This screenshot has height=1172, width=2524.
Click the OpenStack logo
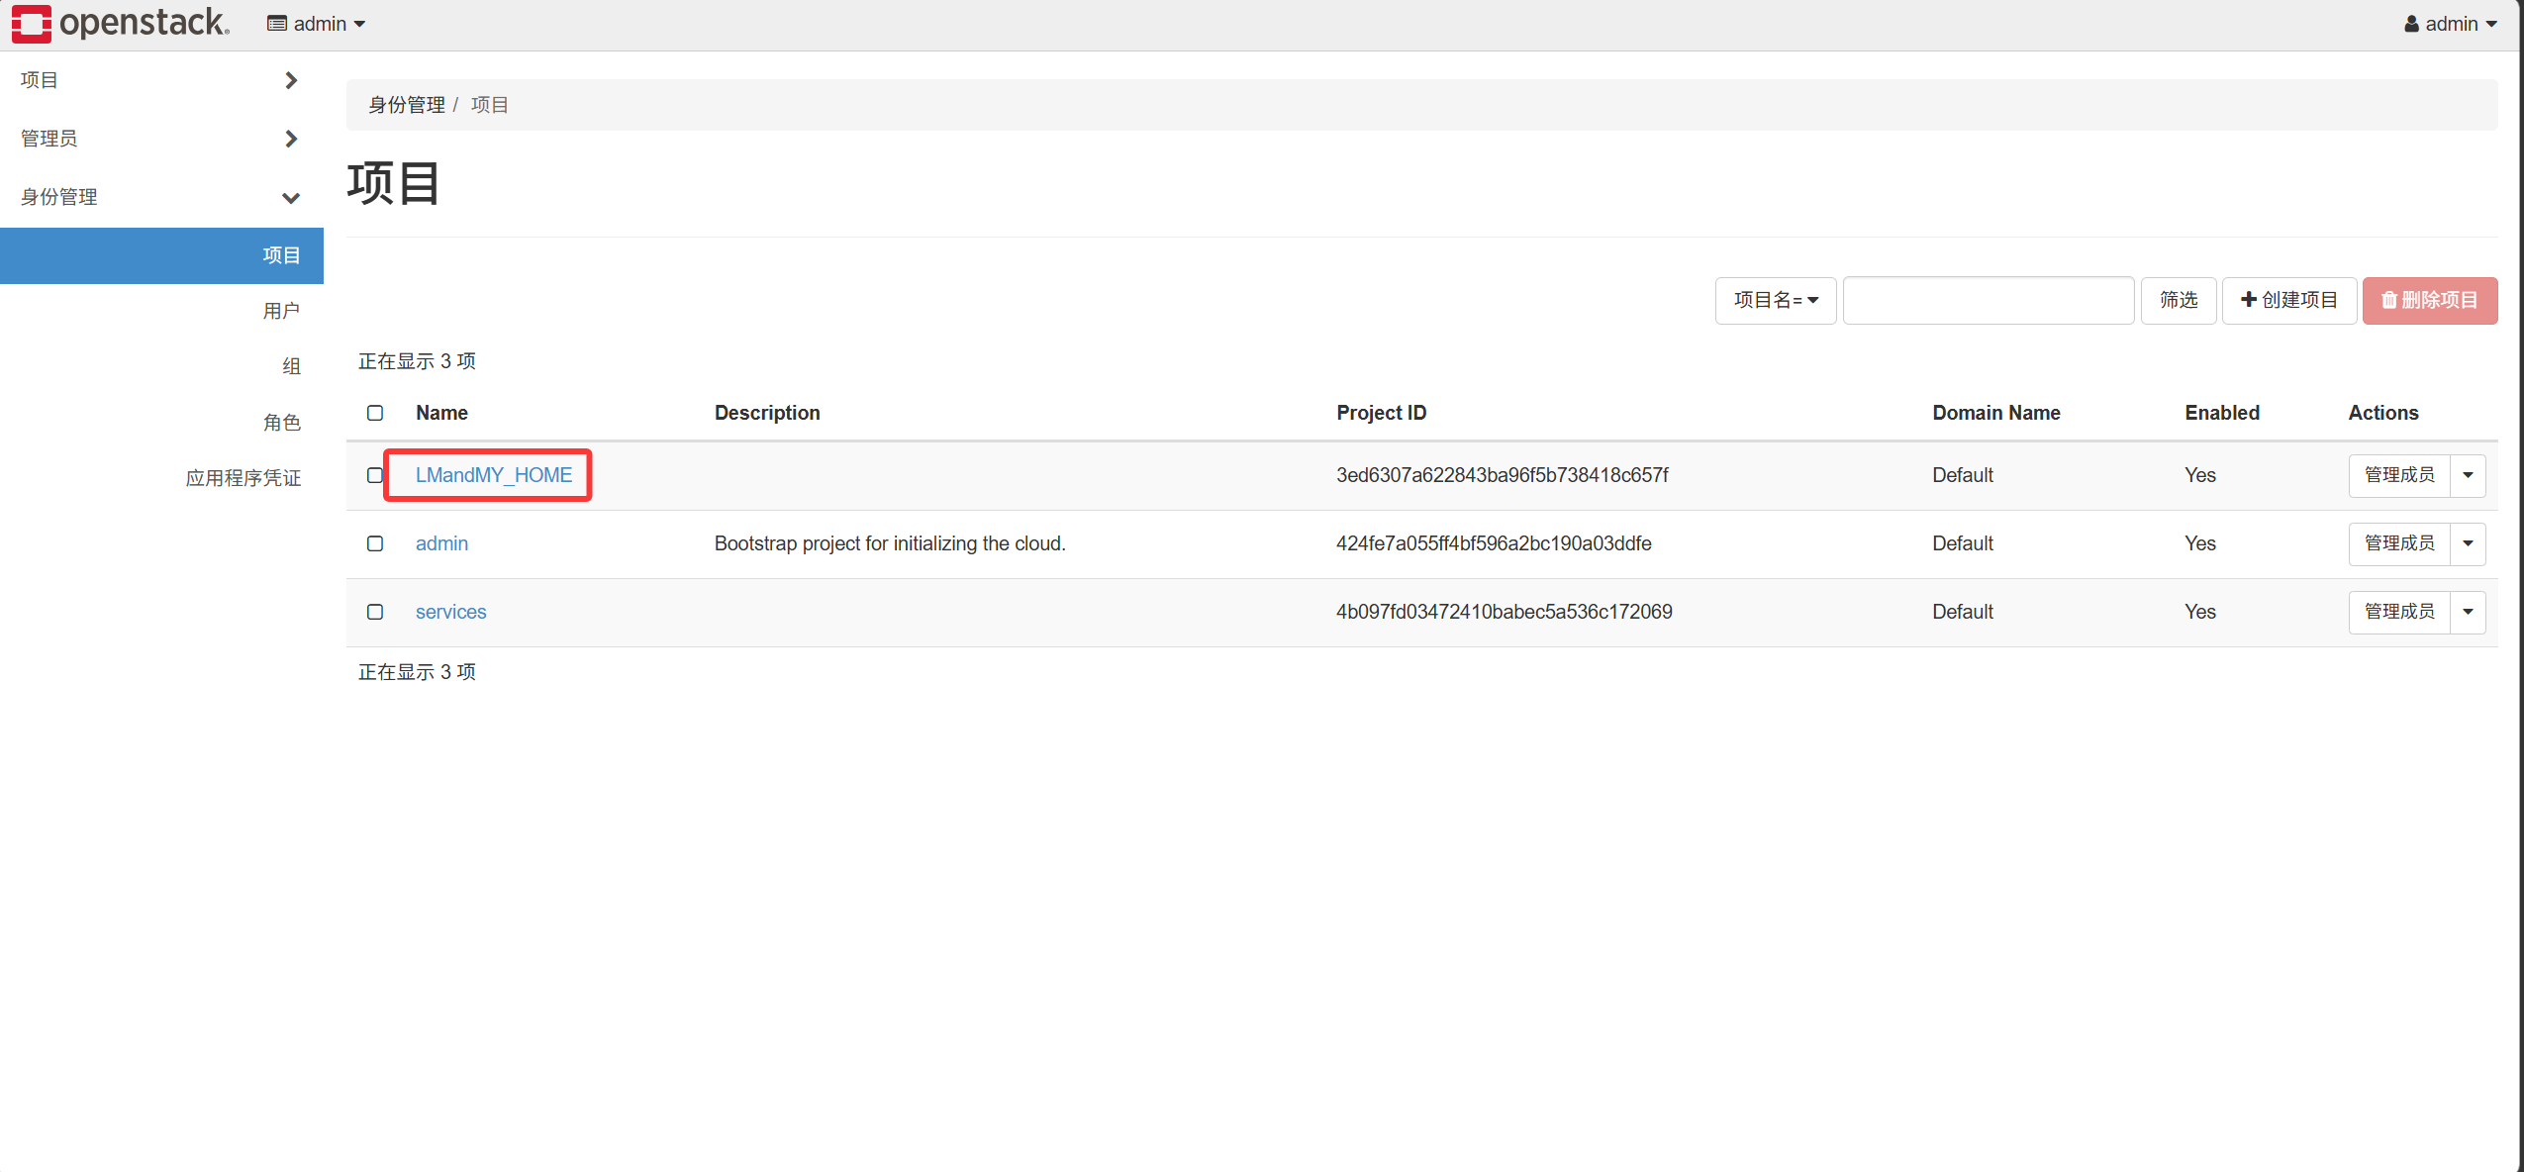[x=121, y=23]
